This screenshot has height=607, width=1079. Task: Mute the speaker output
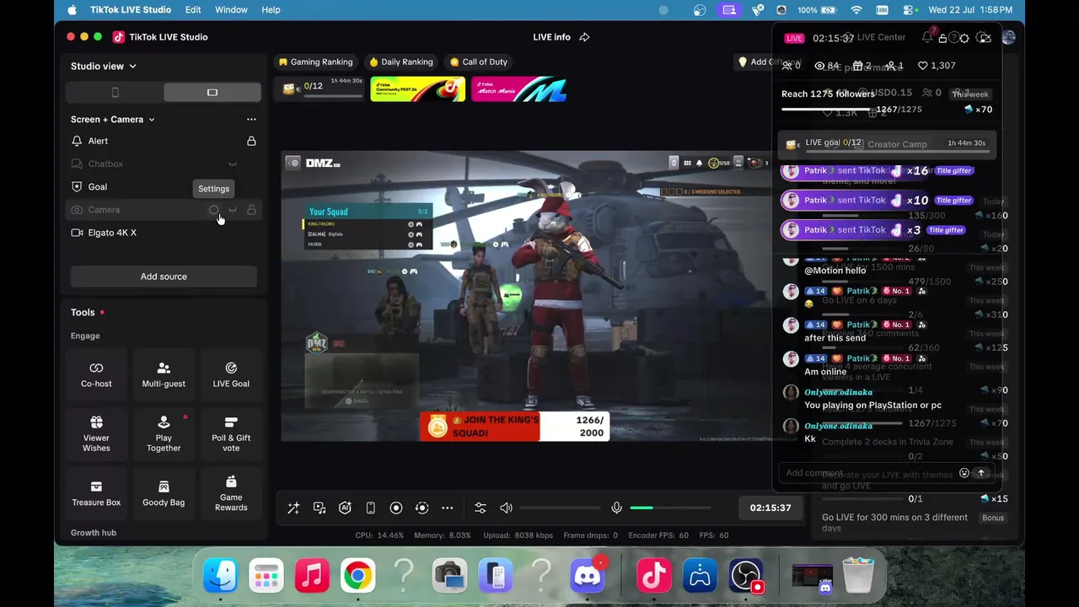pyautogui.click(x=506, y=508)
